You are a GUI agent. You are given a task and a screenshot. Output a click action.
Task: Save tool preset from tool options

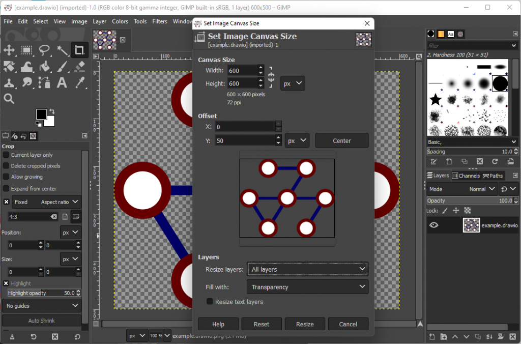pyautogui.click(x=12, y=337)
